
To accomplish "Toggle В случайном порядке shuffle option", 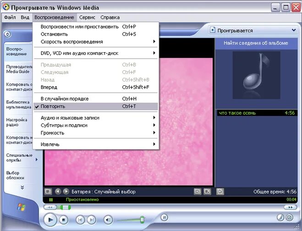I will pyautogui.click(x=96, y=99).
